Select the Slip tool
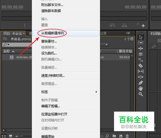The width and height of the screenshot is (161, 138). [141, 71]
